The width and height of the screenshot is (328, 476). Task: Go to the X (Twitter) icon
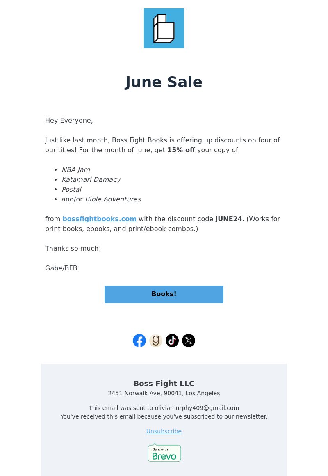tap(189, 341)
